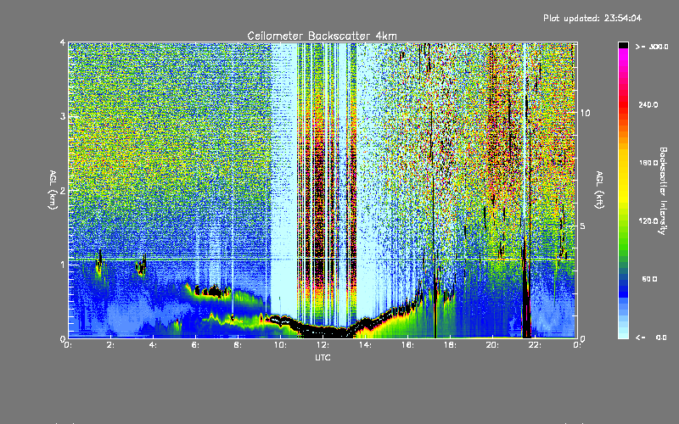
Task: Click the '>= 300.0' colorbar maximum label
Action: (652, 47)
